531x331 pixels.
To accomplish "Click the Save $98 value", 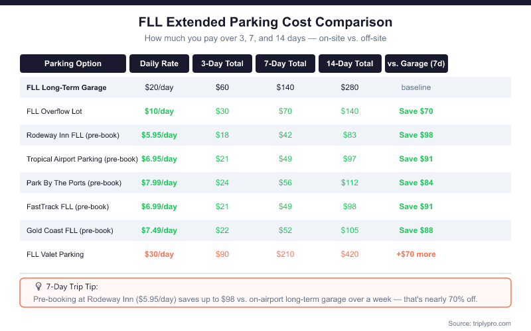I will point(416,135).
